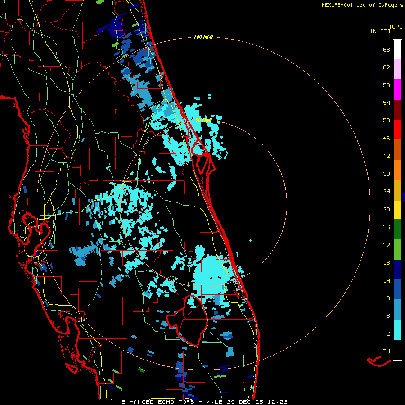405x405 pixels.
Task: Click the white swatch in the tops legend
Action: click(397, 49)
